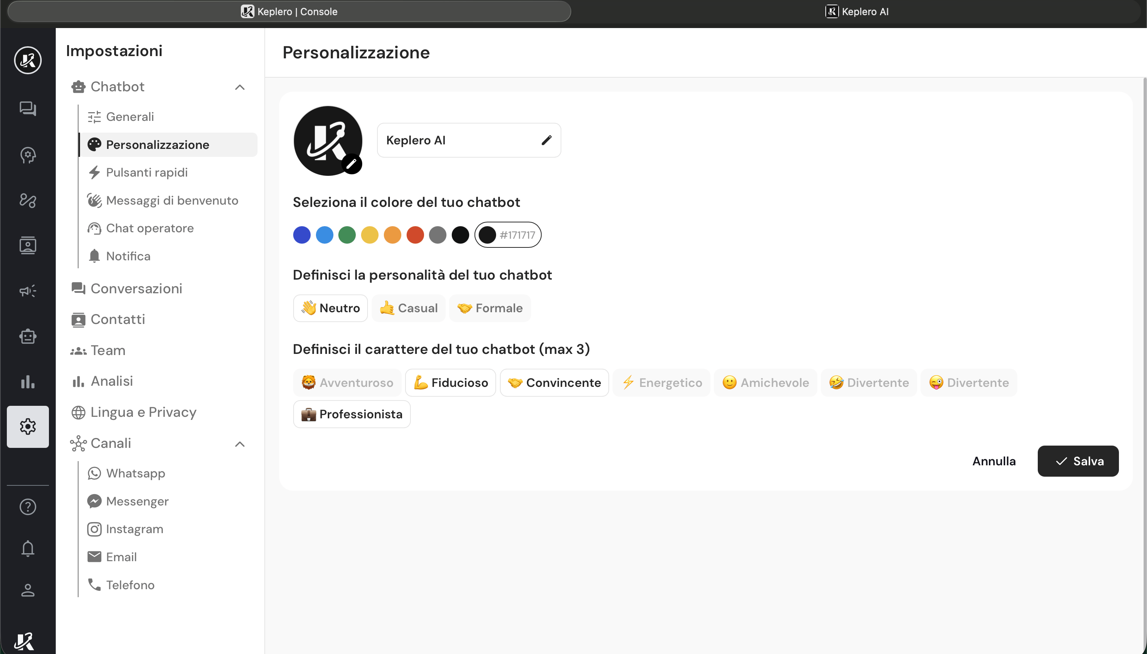This screenshot has height=654, width=1147.
Task: Click the user profile icon at bottom
Action: pos(27,590)
